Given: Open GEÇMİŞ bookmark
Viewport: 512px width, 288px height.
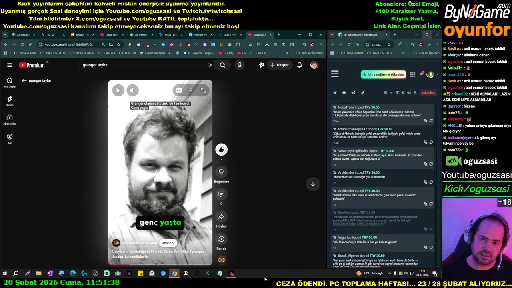Looking at the screenshot, I should click(226, 53).
